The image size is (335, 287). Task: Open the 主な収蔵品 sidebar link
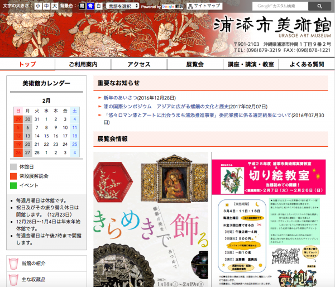click(33, 279)
